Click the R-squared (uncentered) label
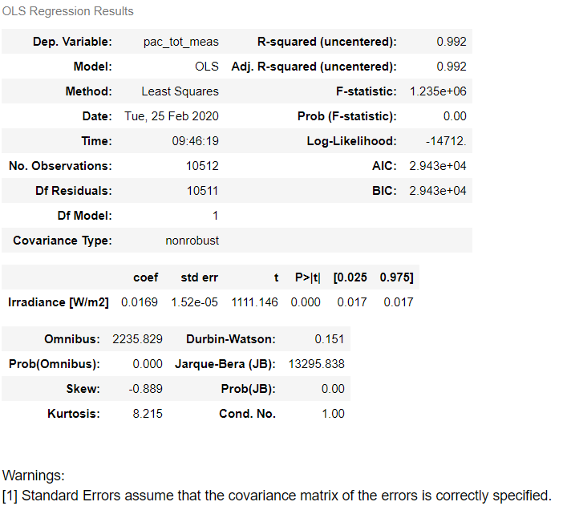563x514 pixels. coord(326,42)
